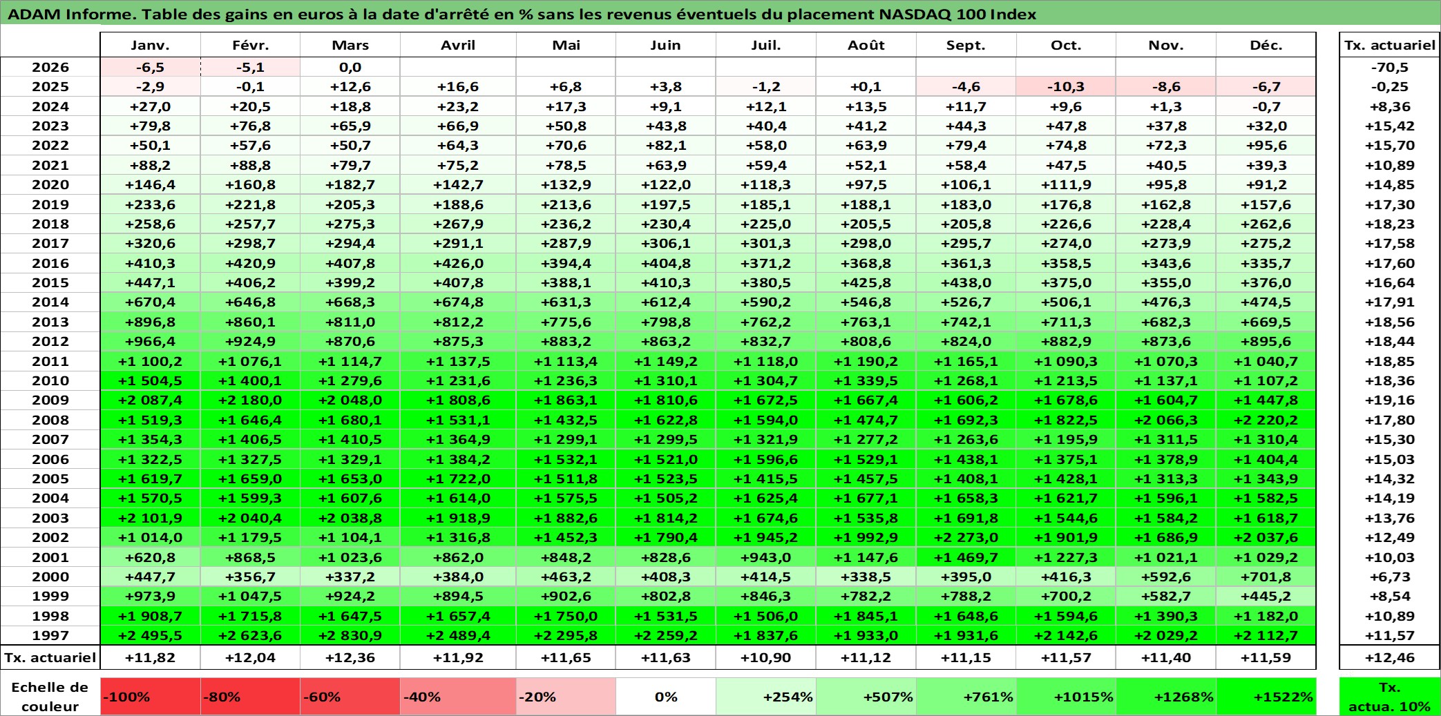
Task: Click the 'Janv.' column header
Action: 150,45
